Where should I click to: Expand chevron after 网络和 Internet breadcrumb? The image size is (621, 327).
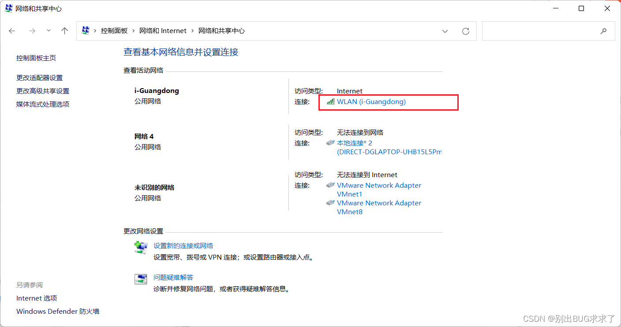point(192,31)
